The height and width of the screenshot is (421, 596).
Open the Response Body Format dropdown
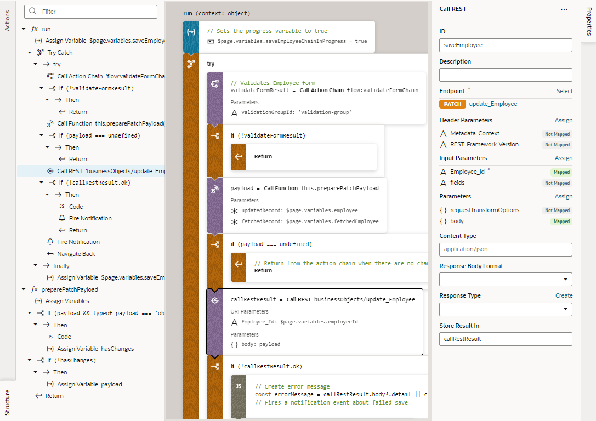coord(565,279)
